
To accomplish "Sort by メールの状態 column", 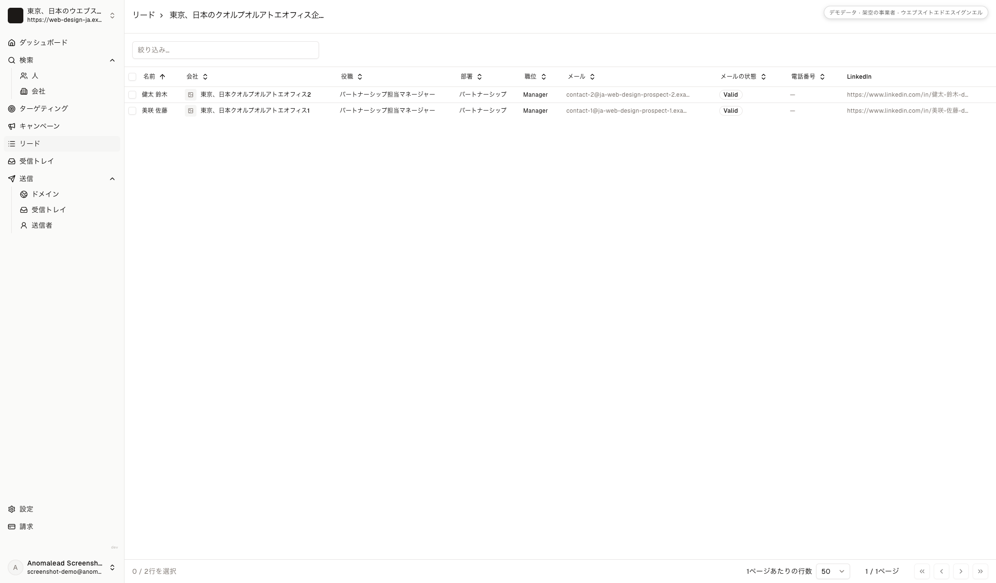I will (x=744, y=77).
